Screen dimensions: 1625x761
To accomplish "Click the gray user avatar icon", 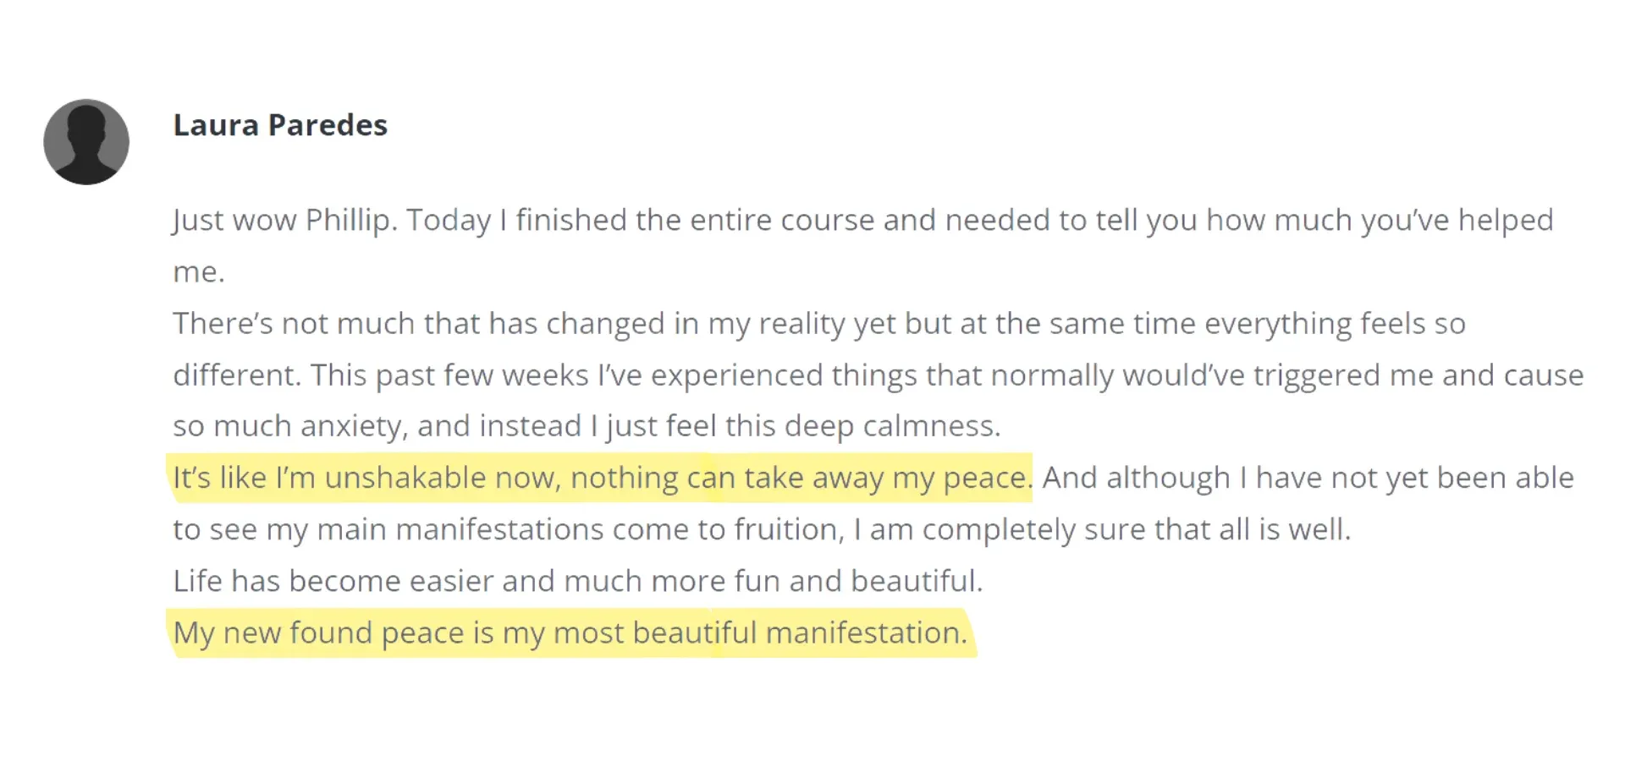I will 86,142.
